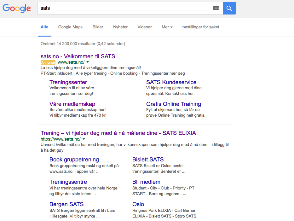Click text 'Fyll ut skjemaet her, så får du'
294x221 pixels.
[x=173, y=110]
